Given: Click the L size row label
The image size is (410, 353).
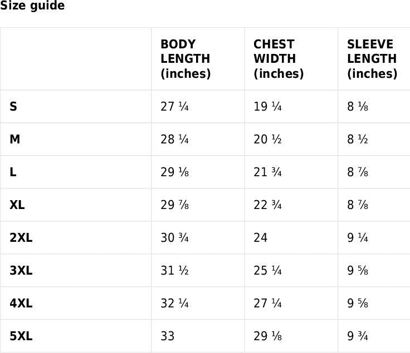Looking at the screenshot, I should (x=13, y=172).
